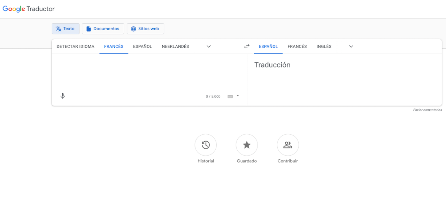
Task: Select Detectar idioma source tab
Action: coord(76,46)
